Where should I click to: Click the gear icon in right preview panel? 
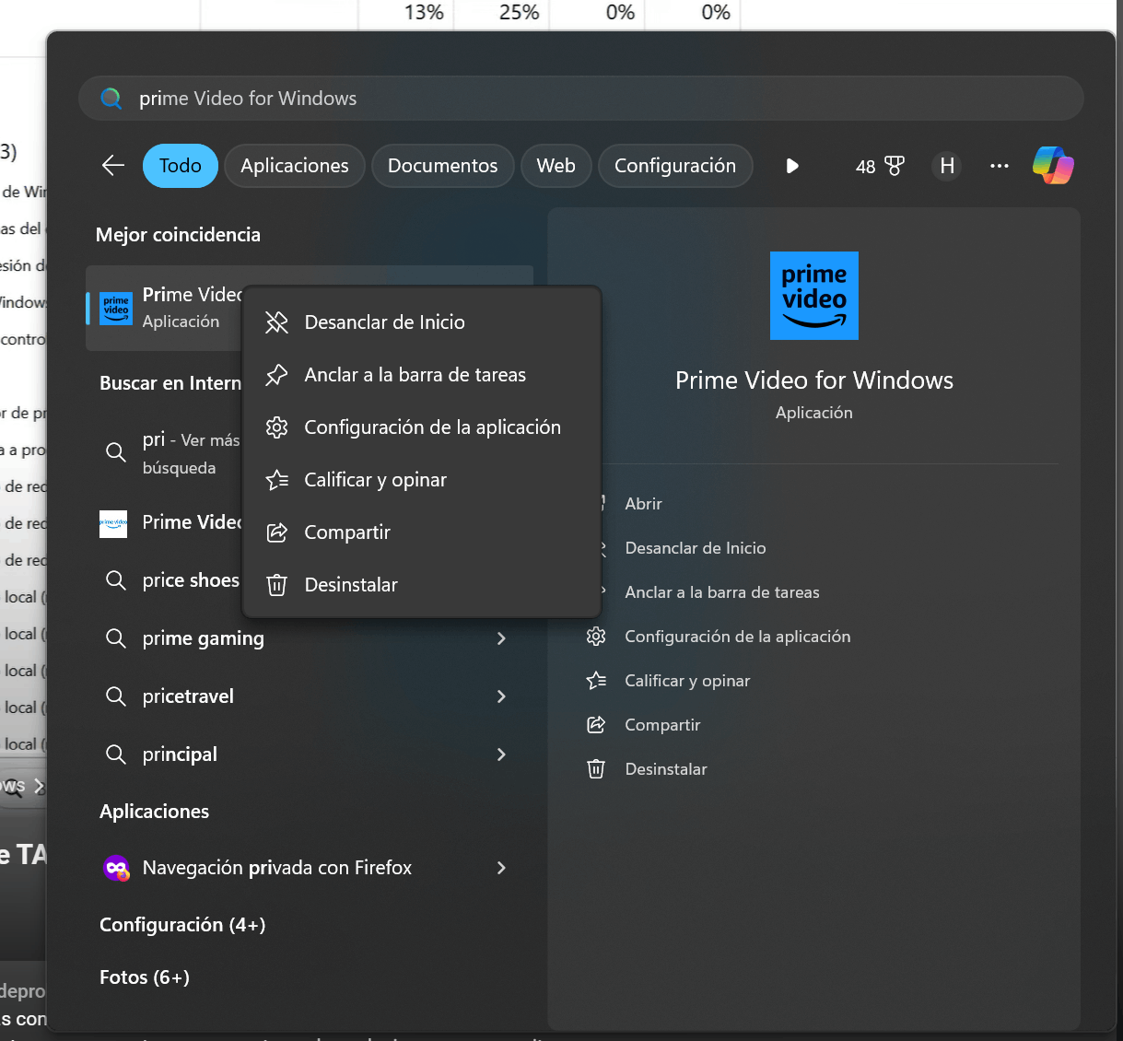point(596,637)
